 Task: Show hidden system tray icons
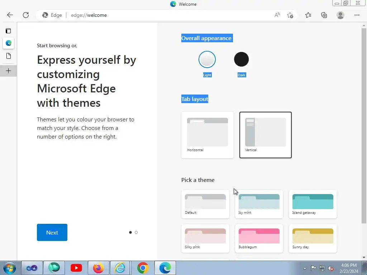coord(305,269)
